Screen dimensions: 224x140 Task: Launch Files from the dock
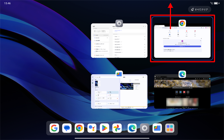coord(157,128)
